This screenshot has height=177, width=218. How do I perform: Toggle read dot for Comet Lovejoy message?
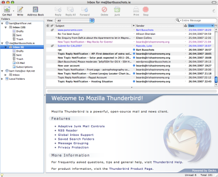[134, 74]
